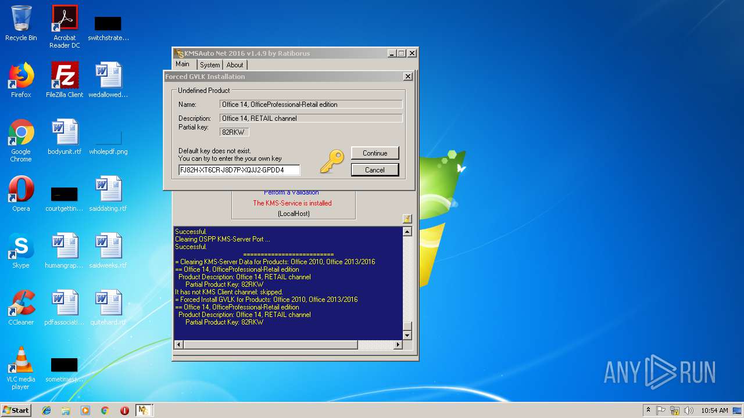Click the product key input field
Image resolution: width=744 pixels, height=418 pixels.
(x=239, y=170)
